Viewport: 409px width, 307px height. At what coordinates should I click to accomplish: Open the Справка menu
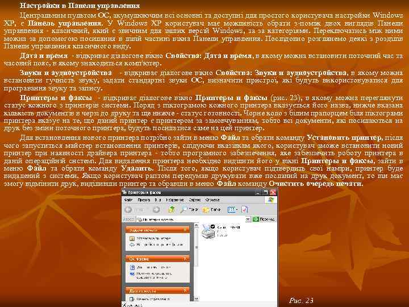(212, 200)
